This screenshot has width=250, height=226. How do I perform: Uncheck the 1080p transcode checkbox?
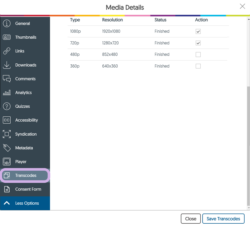pos(198,31)
